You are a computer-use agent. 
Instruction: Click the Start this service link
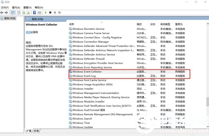click(28, 32)
